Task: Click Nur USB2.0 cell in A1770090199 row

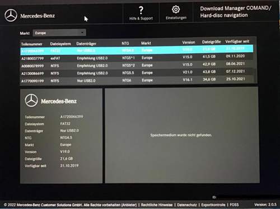Action: click(x=86, y=80)
